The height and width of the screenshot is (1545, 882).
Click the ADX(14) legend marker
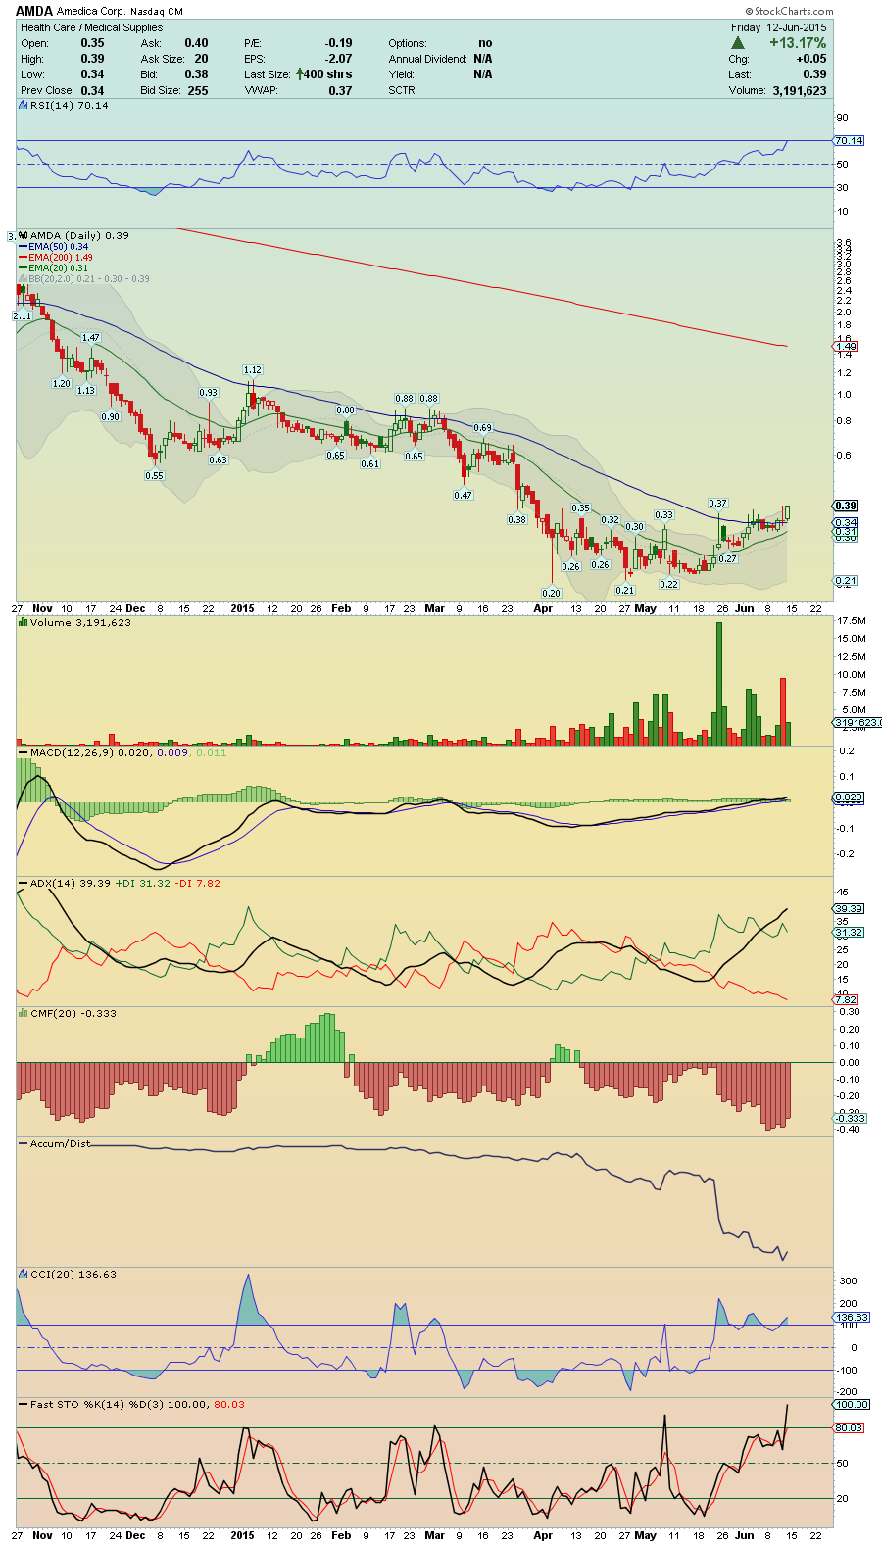24,883
